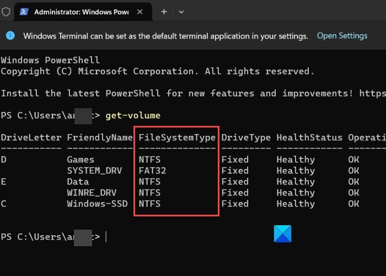Close the Windows PowerShell tab
The height and width of the screenshot is (276, 386).
[140, 12]
